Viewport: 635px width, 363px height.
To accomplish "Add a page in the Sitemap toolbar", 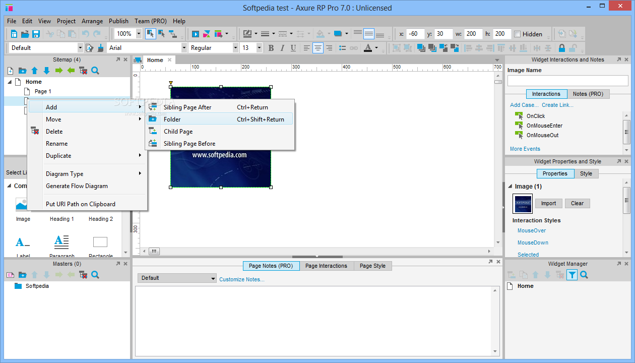I will tap(10, 71).
